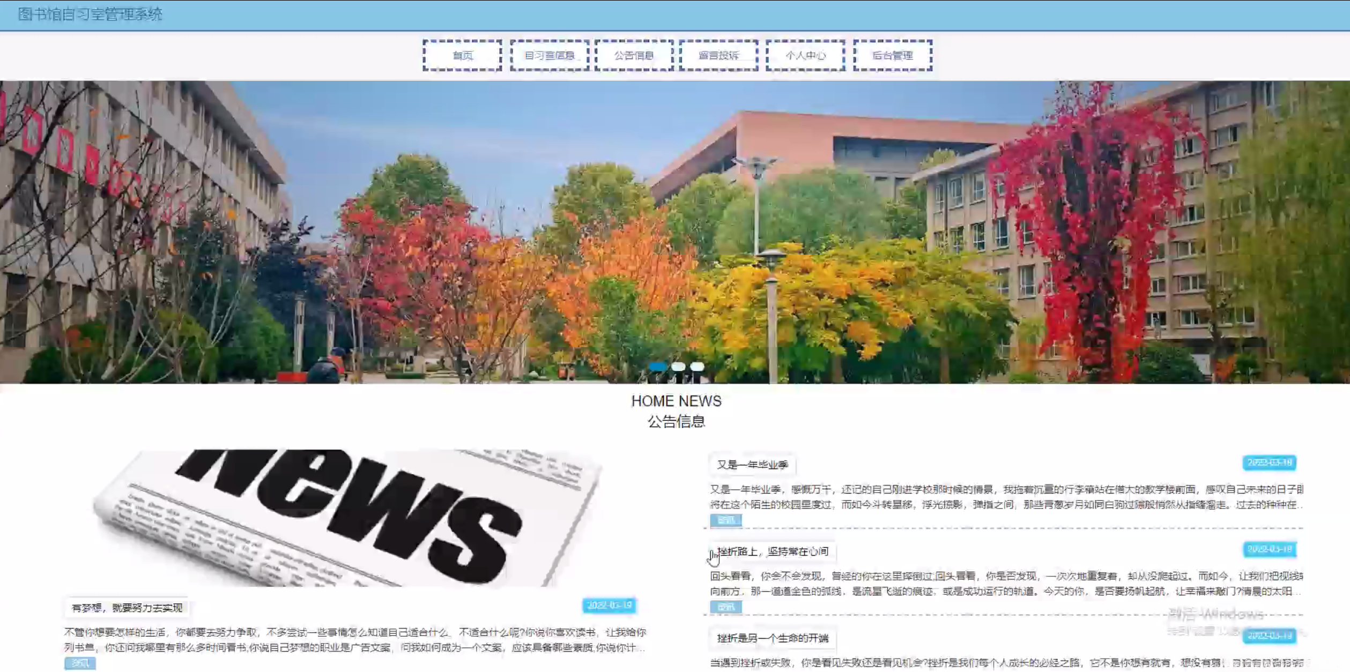Navigate to 个人中心
1350x672 pixels.
point(805,55)
